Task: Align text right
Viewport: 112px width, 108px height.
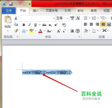Action: (x=97, y=24)
